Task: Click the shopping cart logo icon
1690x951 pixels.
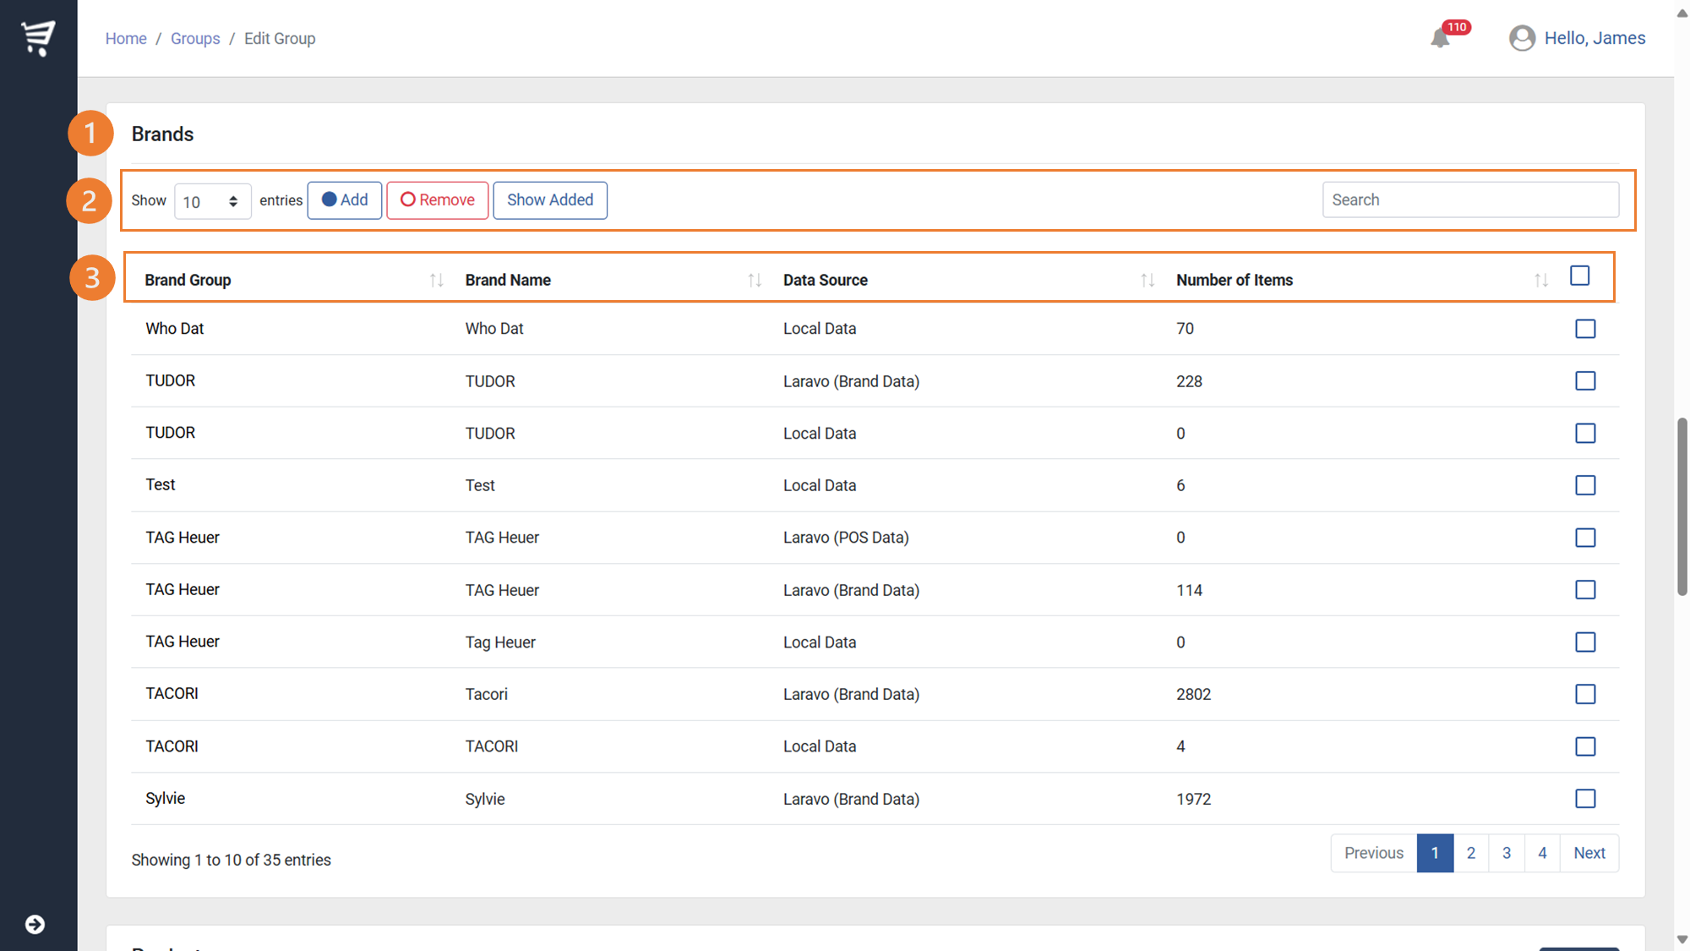Action: [38, 38]
